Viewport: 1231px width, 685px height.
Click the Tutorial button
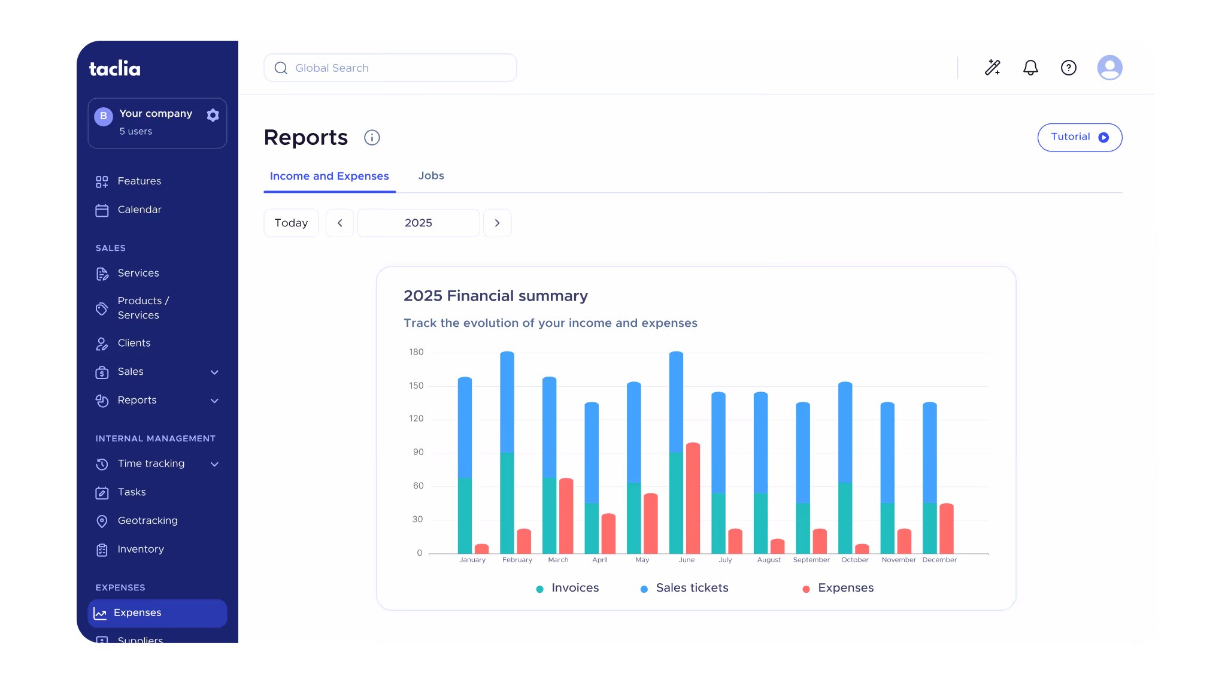click(1080, 137)
